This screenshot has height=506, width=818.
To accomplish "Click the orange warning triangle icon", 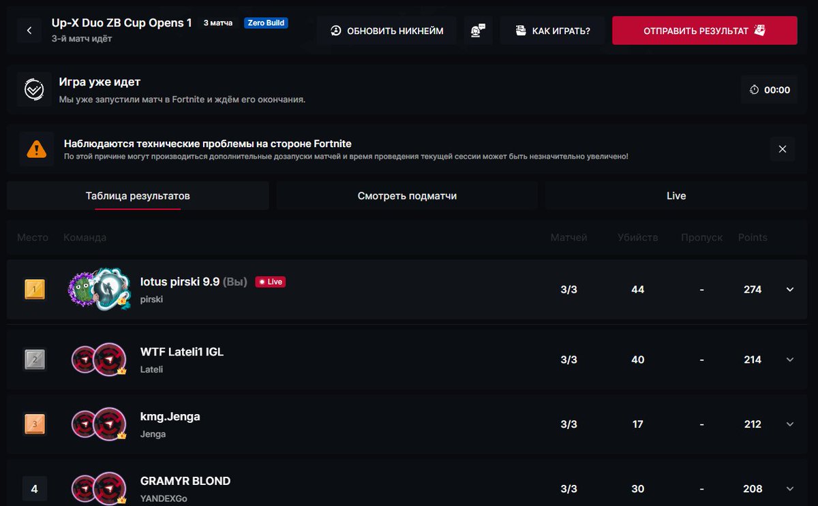I will [x=37, y=149].
